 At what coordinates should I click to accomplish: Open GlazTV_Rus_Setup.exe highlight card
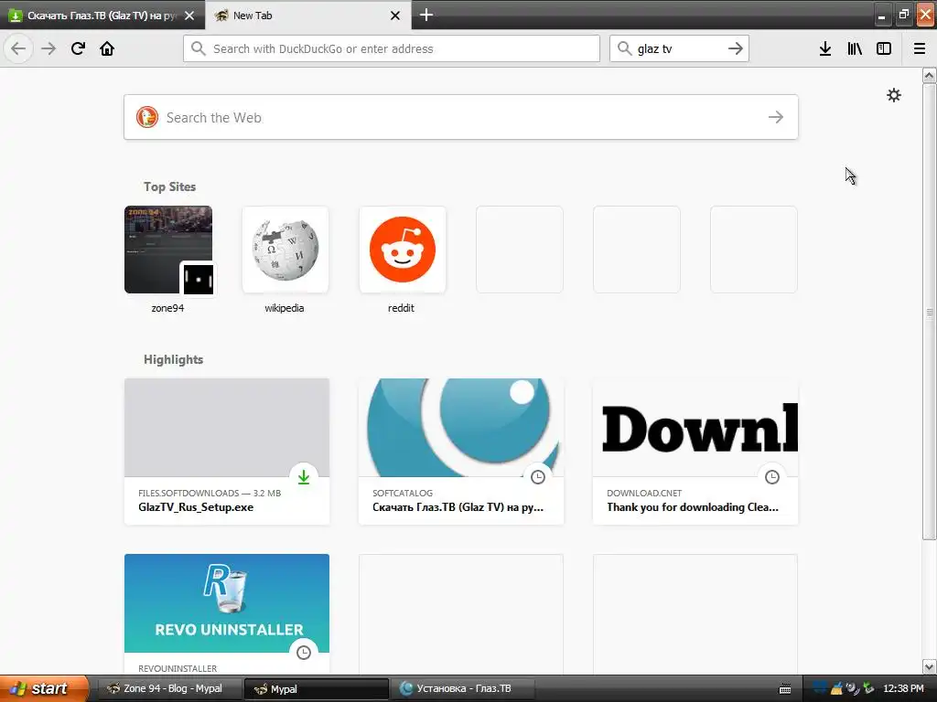(x=227, y=452)
